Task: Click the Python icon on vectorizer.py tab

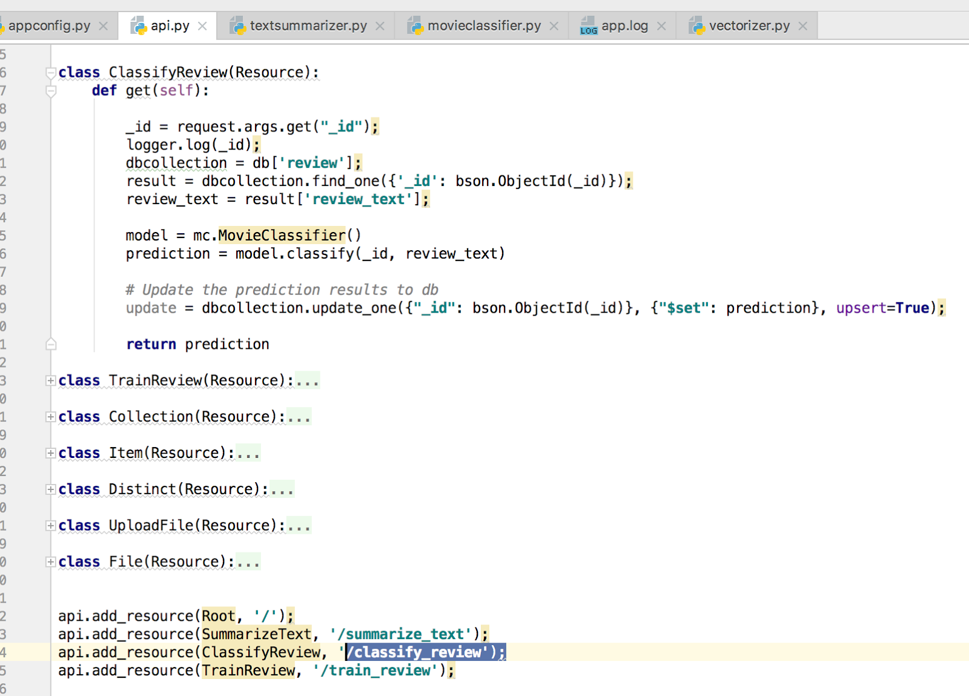Action: (x=697, y=26)
